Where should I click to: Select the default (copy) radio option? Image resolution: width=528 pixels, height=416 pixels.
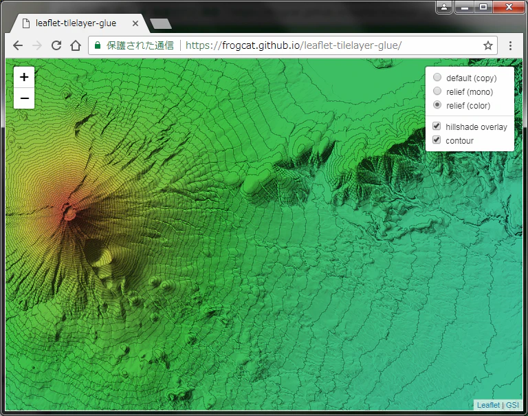(x=437, y=78)
